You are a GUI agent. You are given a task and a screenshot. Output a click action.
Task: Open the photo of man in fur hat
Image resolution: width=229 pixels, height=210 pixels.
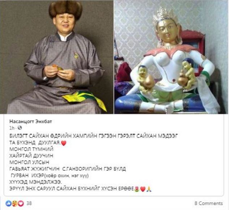click(x=57, y=57)
